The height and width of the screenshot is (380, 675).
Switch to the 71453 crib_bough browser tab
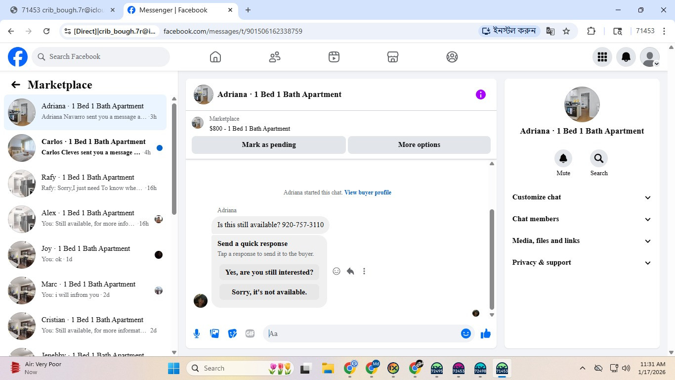pyautogui.click(x=62, y=10)
